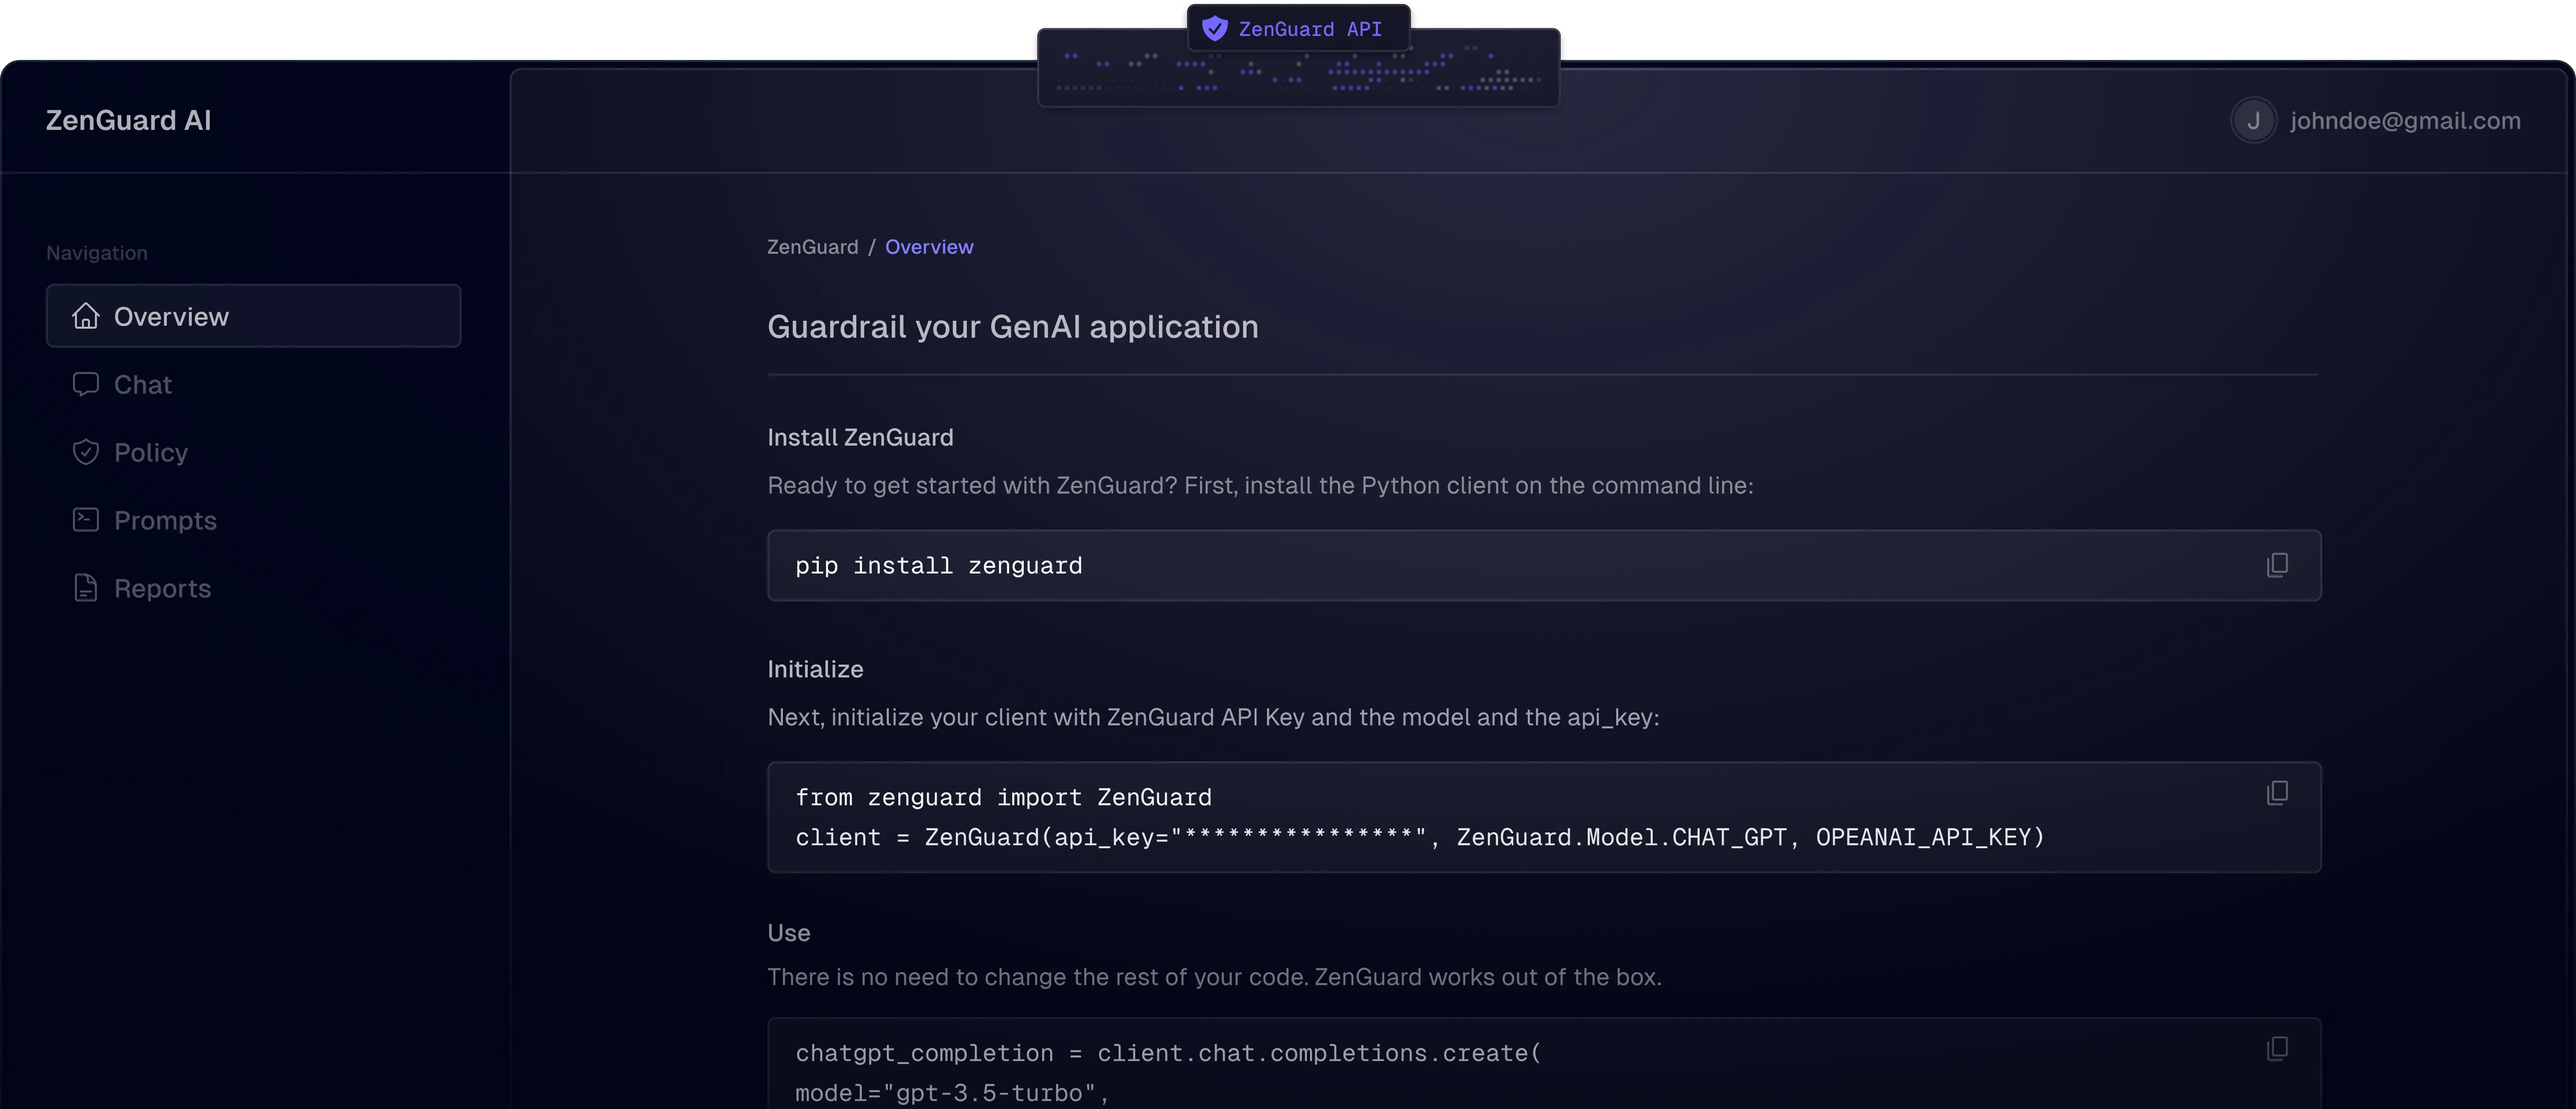Click the ZenGuard API badge label

[x=1309, y=29]
